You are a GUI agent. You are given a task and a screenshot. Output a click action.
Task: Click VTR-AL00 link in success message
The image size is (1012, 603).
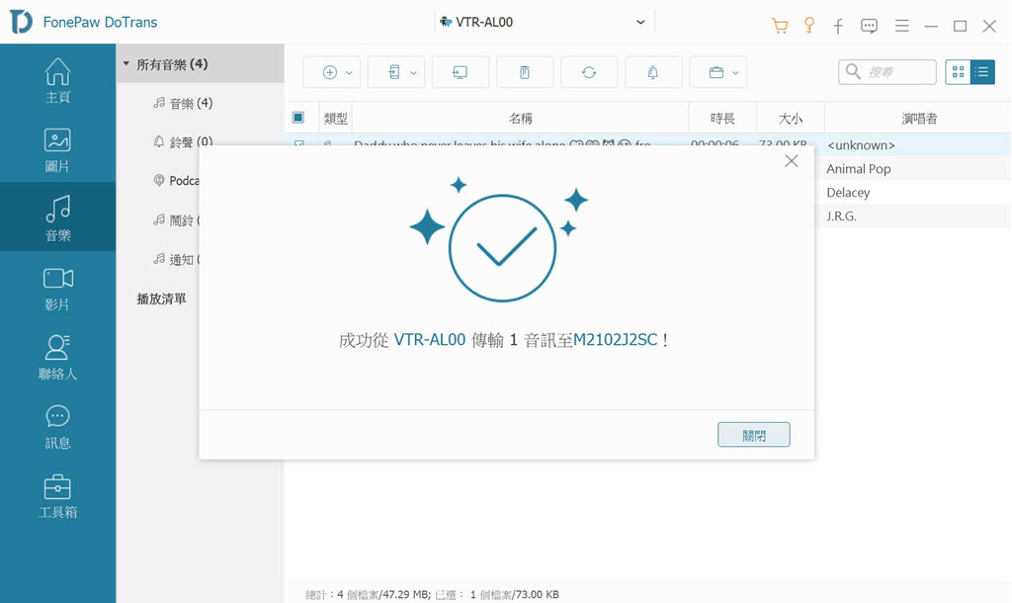tap(429, 340)
